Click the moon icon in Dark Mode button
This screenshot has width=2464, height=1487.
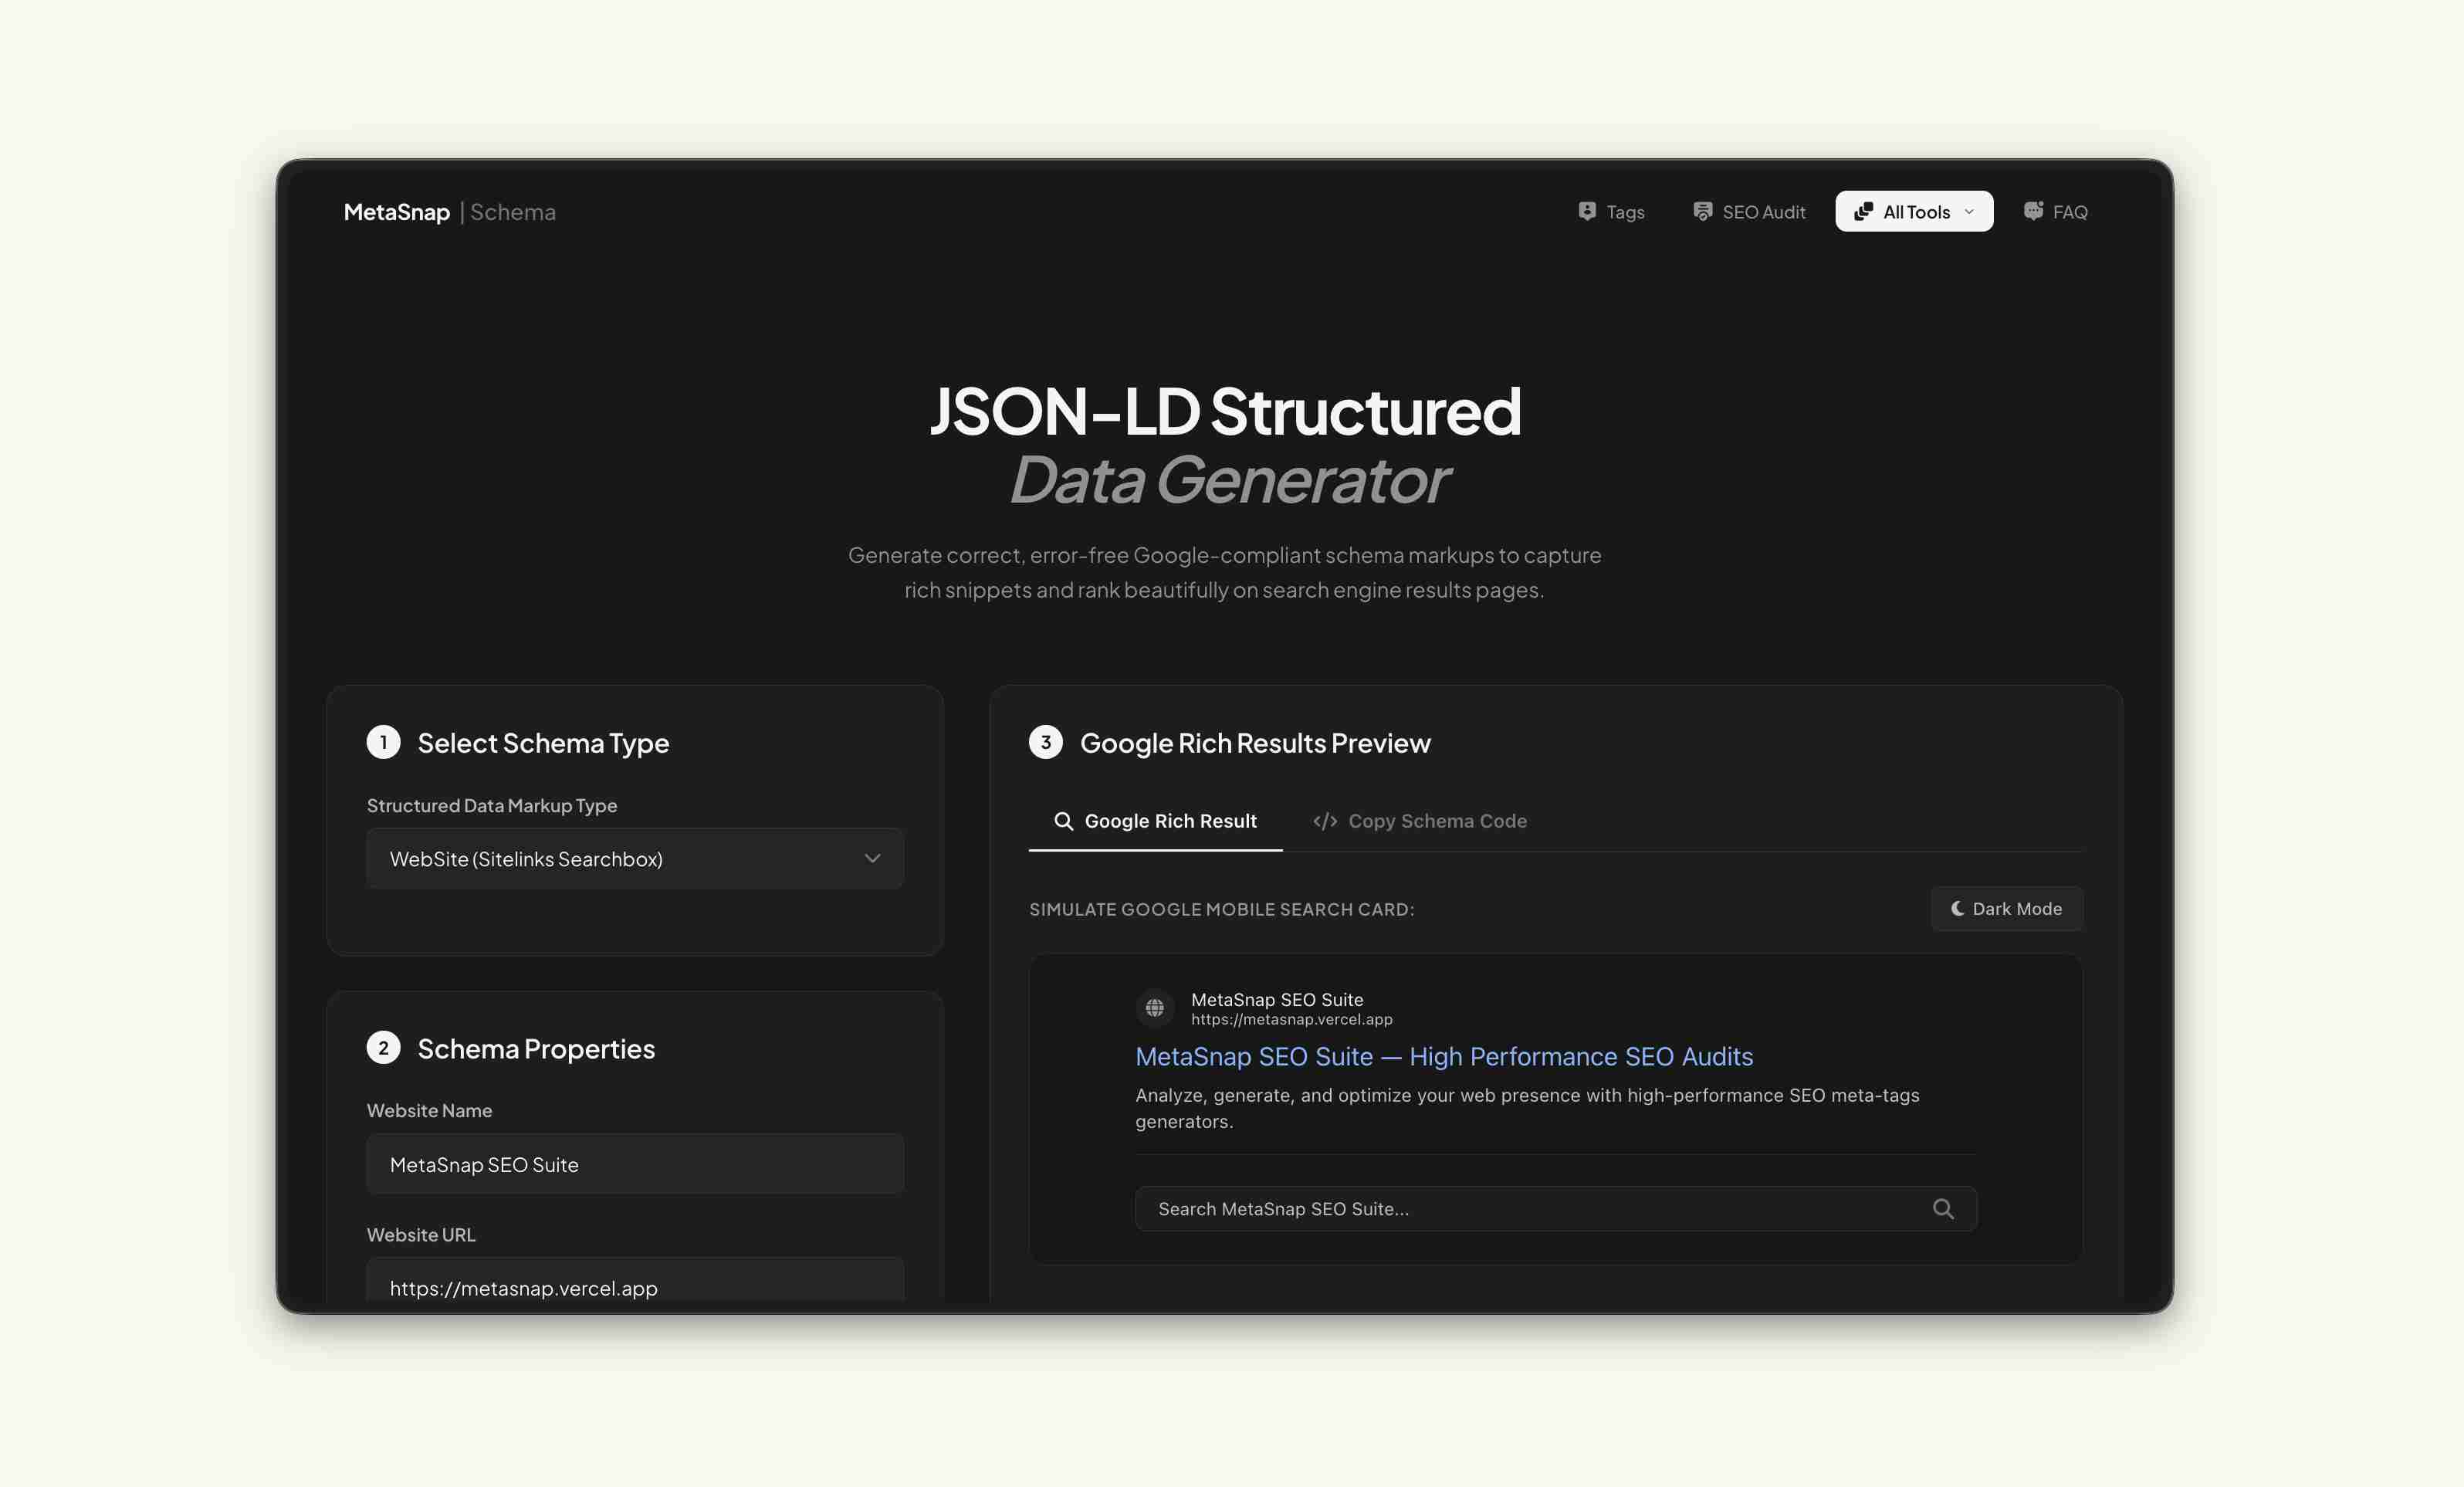(1957, 908)
